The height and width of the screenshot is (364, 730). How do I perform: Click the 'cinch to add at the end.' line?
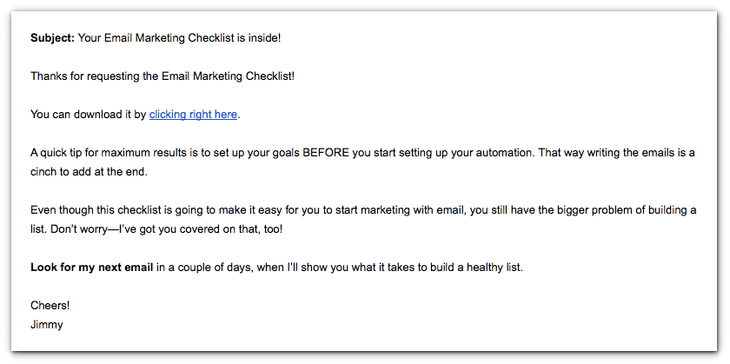click(89, 172)
